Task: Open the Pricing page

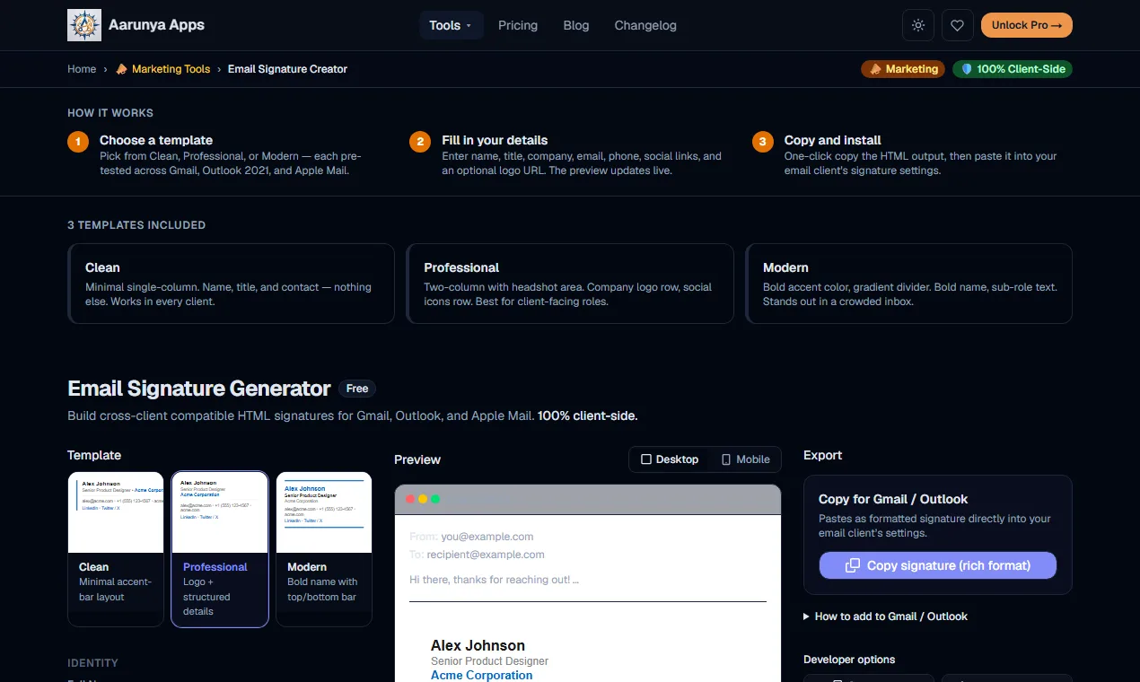Action: (518, 25)
